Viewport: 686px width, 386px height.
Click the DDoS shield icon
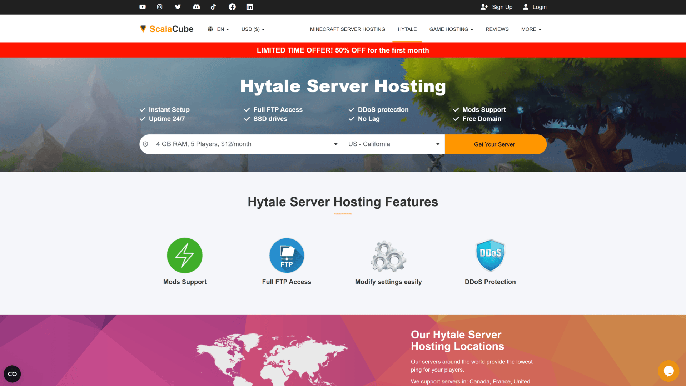(490, 255)
